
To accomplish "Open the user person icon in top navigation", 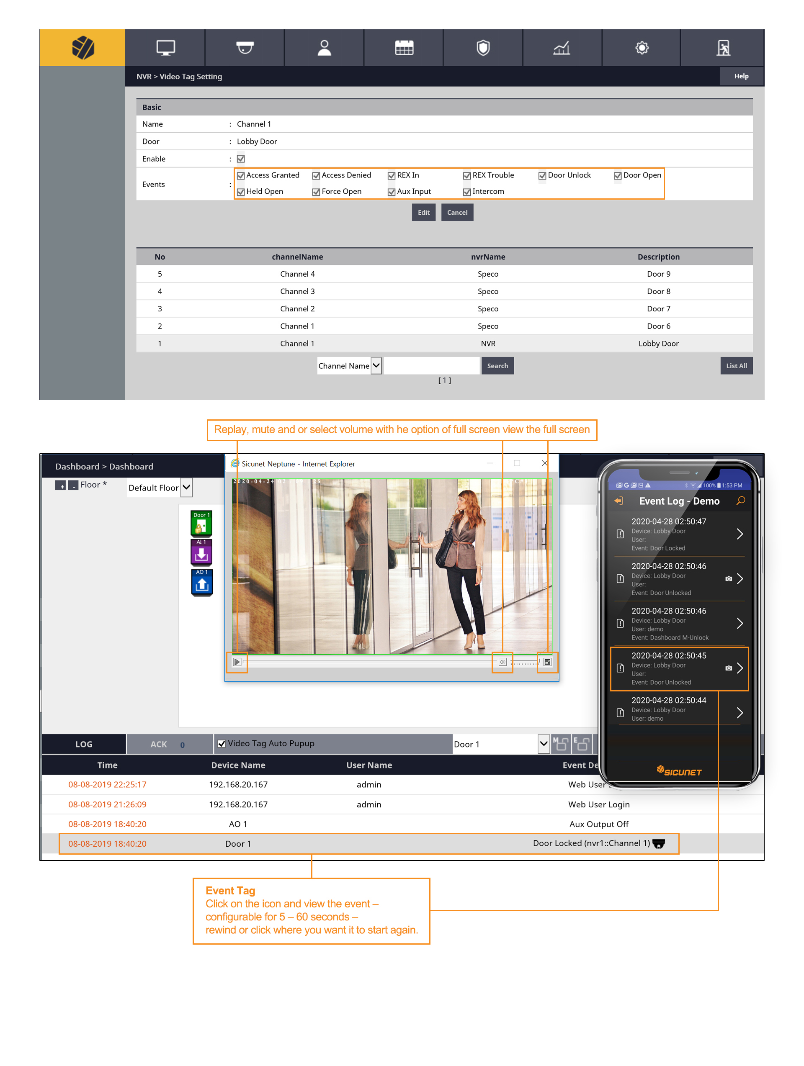I will [x=324, y=48].
